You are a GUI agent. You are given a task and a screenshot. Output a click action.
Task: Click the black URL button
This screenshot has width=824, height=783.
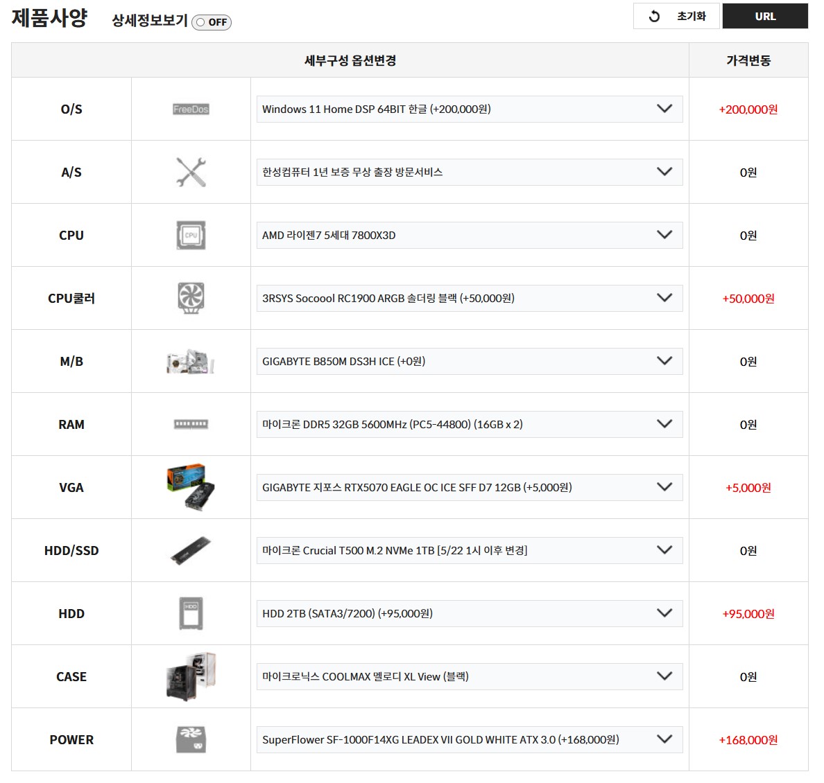tap(765, 16)
